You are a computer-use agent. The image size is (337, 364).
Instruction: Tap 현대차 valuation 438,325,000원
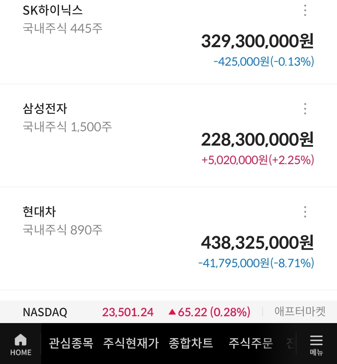[257, 243]
